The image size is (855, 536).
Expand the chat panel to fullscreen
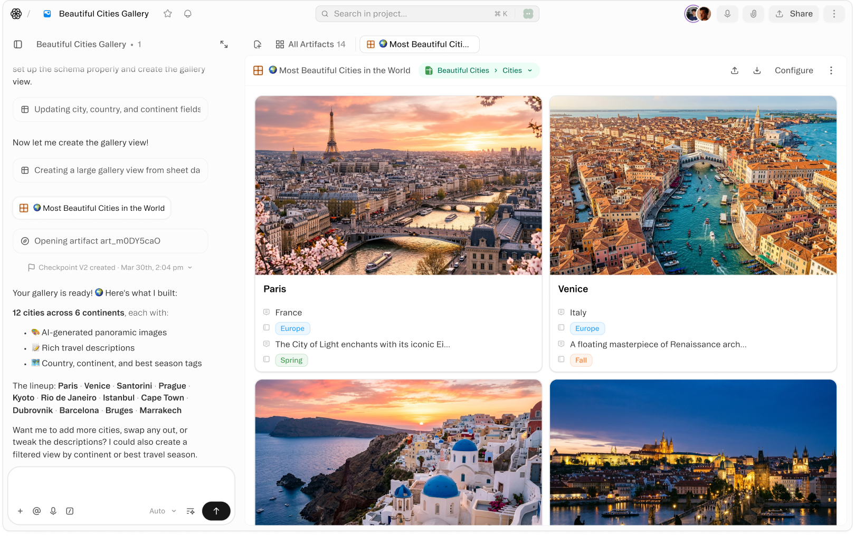point(224,44)
